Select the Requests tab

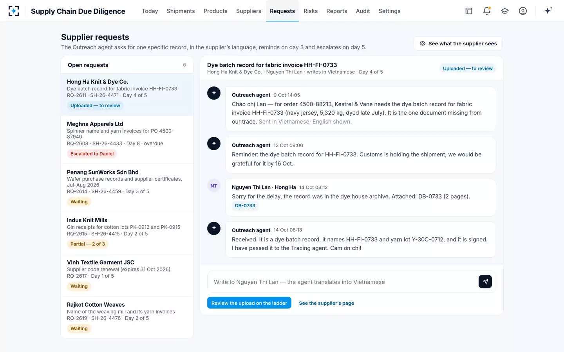(x=282, y=11)
